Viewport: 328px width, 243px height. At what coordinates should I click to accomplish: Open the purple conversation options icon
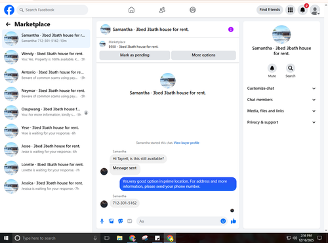pos(231,30)
